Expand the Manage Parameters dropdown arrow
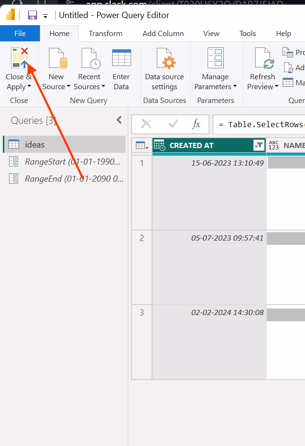 pos(235,86)
